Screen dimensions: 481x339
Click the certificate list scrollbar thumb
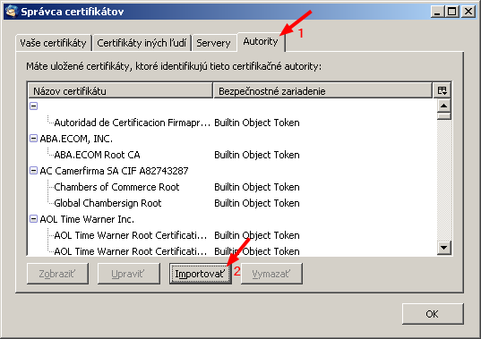pyautogui.click(x=444, y=116)
